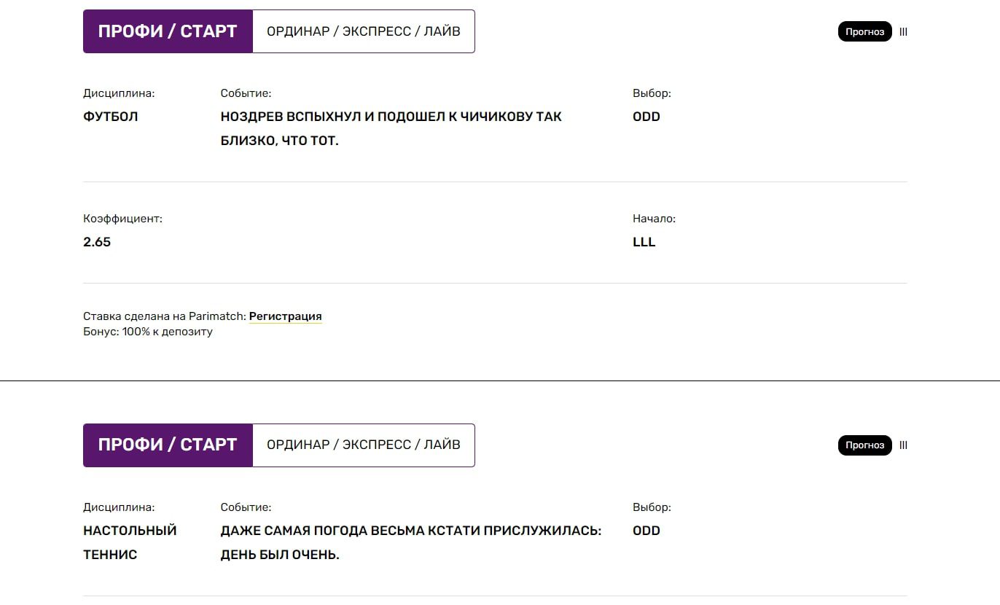1000x605 pixels.
Task: Switch to ОРДИНАР / ЭКСПРЕСС / ЛАЙВ in second card
Action: pyautogui.click(x=364, y=445)
